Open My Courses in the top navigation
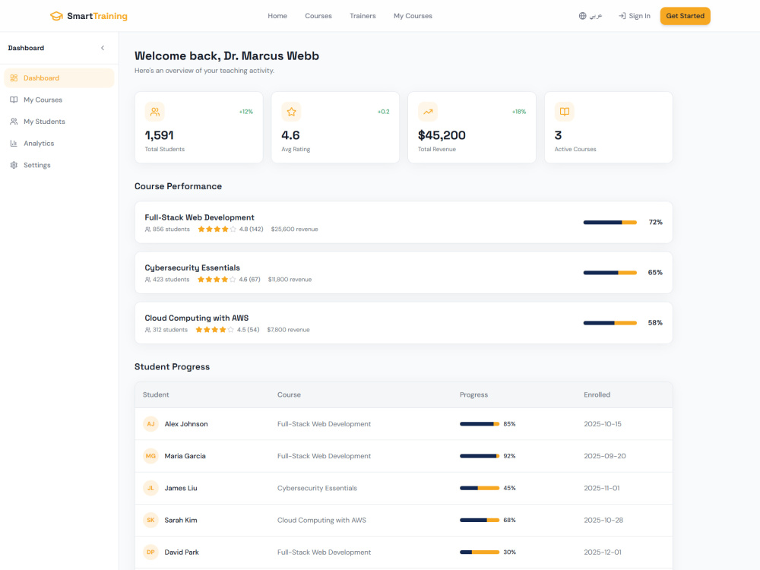The image size is (760, 570). point(413,16)
